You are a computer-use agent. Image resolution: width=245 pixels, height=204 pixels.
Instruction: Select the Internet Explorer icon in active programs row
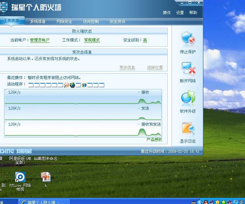84,85
